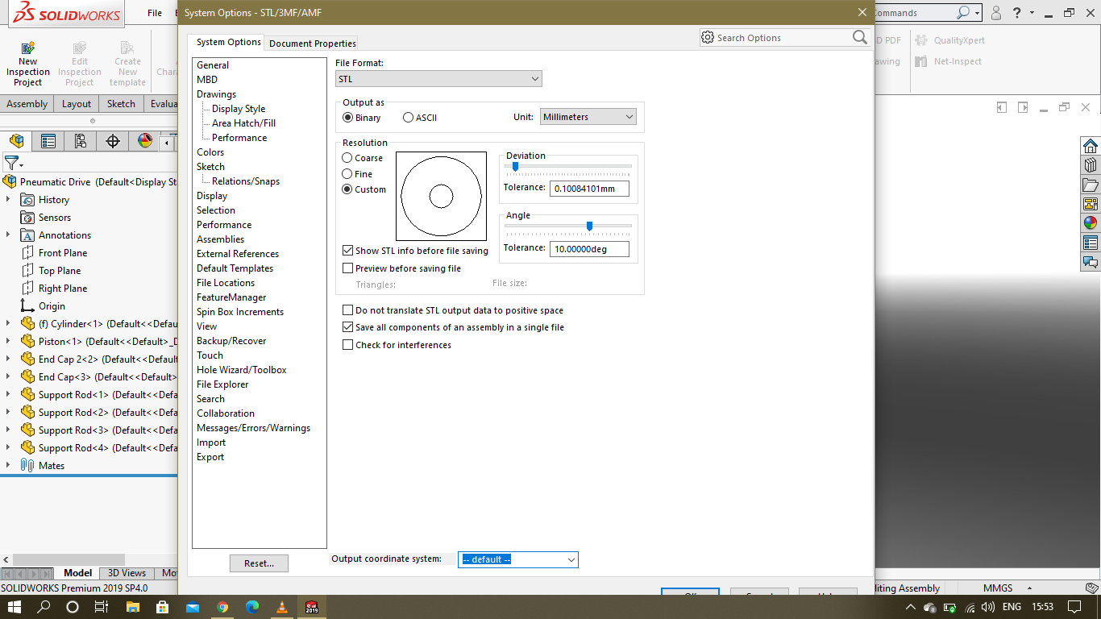
Task: Open File Format STL dropdown
Action: (x=438, y=79)
